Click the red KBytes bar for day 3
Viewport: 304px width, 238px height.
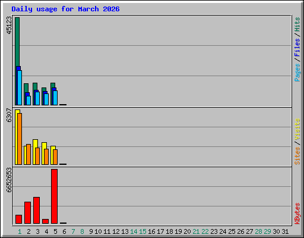coord(36,210)
